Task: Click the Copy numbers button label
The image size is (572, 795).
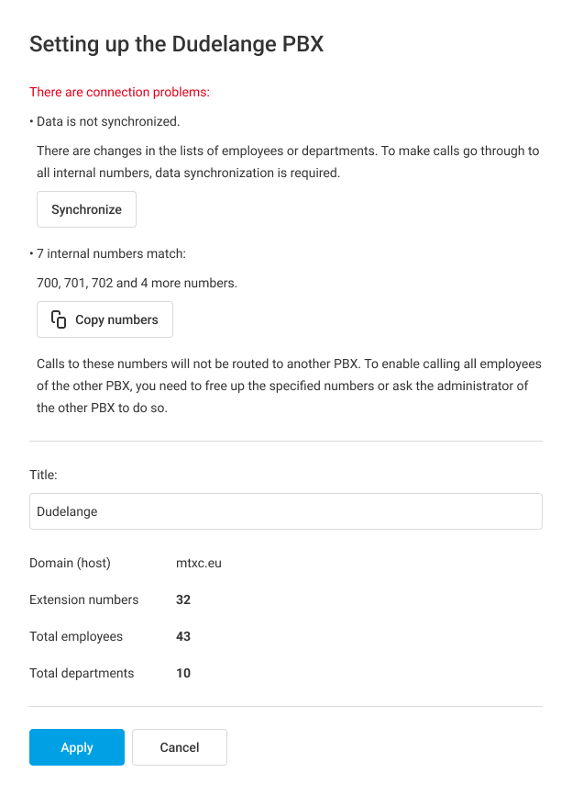Action: [x=116, y=319]
